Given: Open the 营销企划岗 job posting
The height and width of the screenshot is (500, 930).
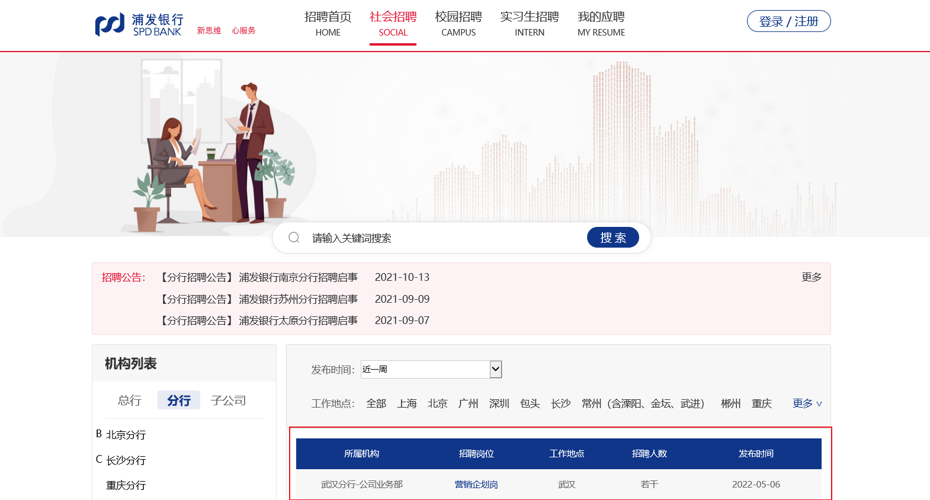Looking at the screenshot, I should point(476,485).
